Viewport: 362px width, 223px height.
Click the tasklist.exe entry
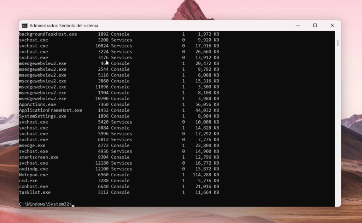(x=35, y=192)
